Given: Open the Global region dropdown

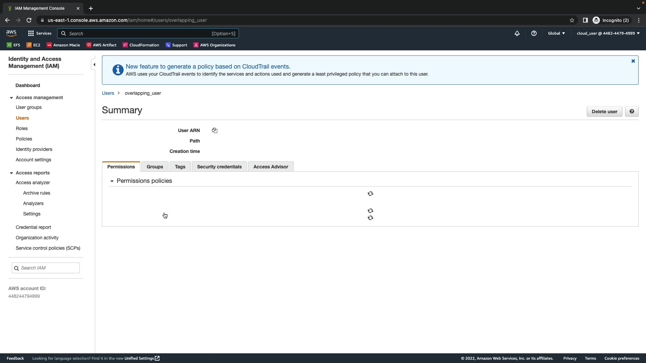Looking at the screenshot, I should click(x=556, y=33).
